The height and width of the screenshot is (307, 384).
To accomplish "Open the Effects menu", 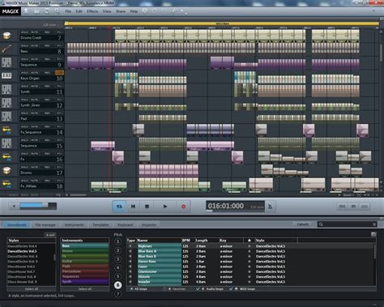I will pos(92,11).
